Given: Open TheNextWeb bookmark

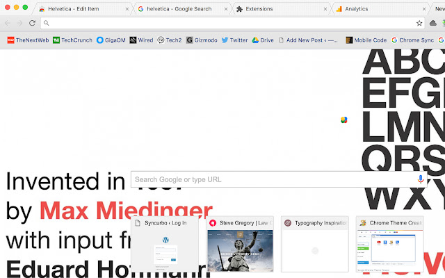Looking at the screenshot, I should [28, 40].
